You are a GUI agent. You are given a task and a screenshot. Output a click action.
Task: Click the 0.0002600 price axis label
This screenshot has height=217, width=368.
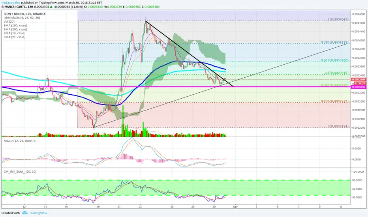pyautogui.click(x=359, y=110)
